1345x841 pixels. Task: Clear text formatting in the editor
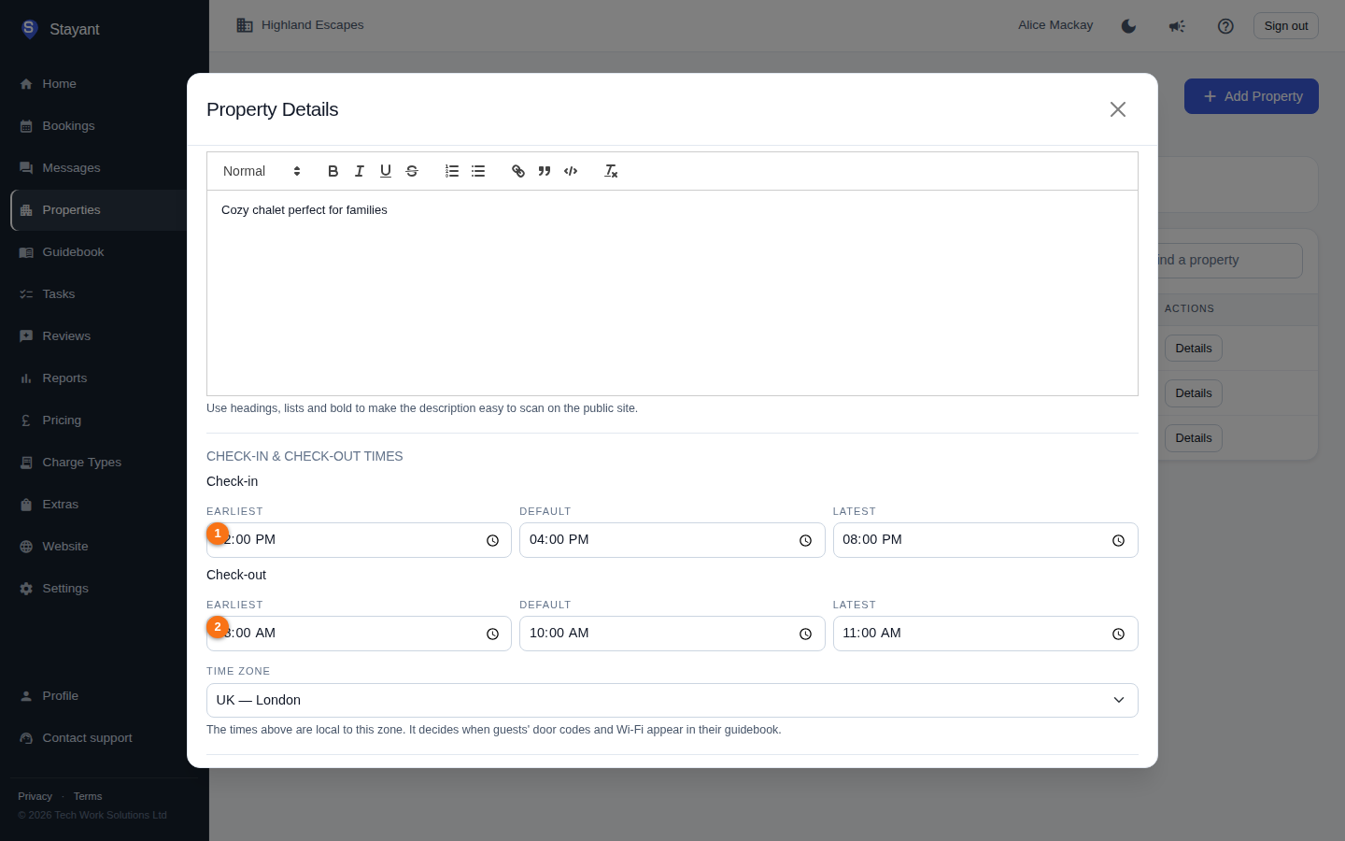[x=611, y=171]
